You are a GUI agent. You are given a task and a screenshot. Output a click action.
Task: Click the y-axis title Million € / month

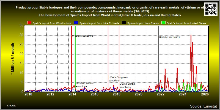point(12,59)
